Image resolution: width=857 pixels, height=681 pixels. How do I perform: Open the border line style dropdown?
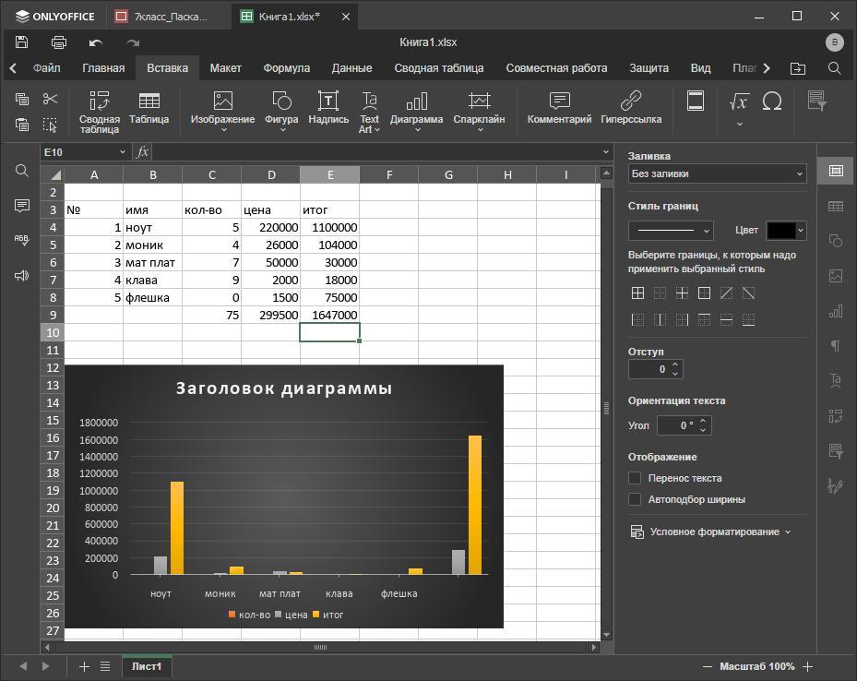tap(671, 231)
